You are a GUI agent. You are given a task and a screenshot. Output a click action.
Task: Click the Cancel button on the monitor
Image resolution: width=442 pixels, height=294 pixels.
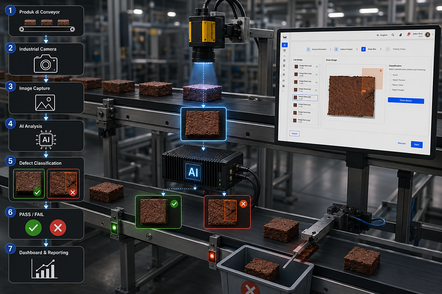pos(294,133)
